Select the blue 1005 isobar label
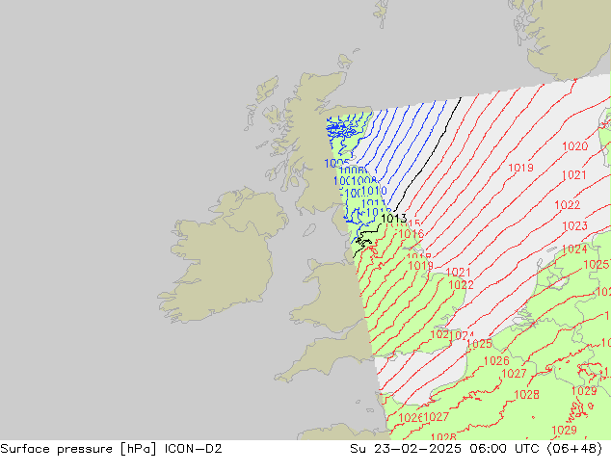This screenshot has height=472, width=611. tap(337, 163)
